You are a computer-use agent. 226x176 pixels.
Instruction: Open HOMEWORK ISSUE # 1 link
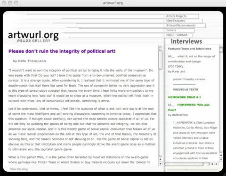tap(185, 97)
